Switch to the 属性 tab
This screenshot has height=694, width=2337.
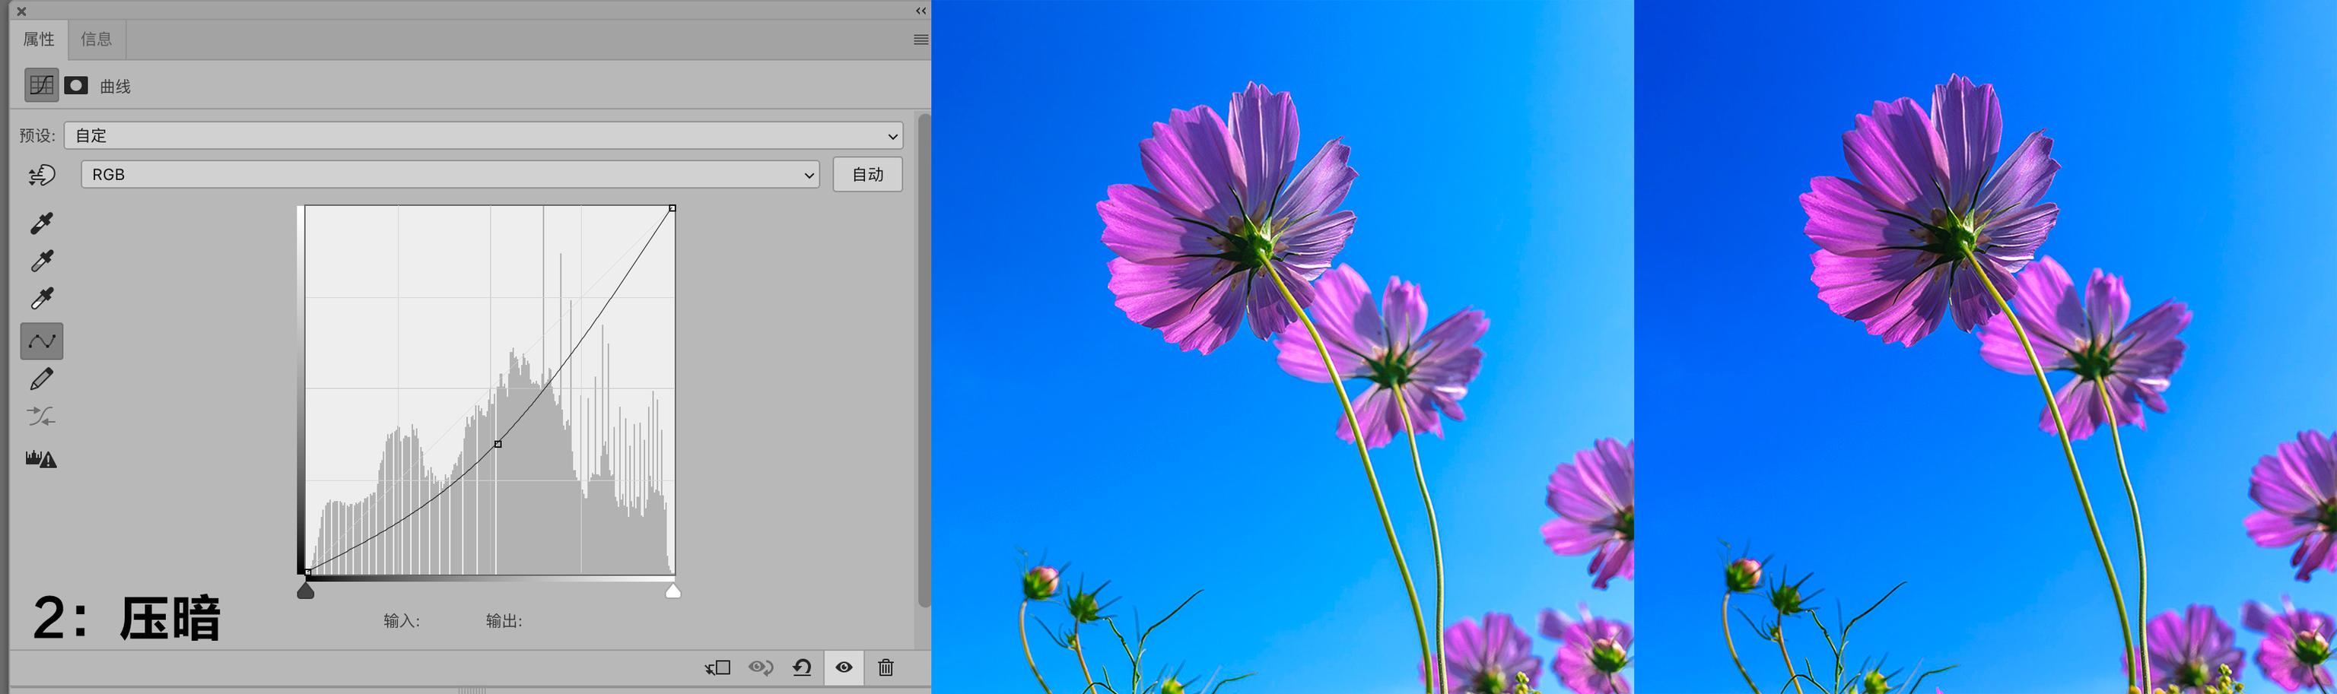pos(39,40)
